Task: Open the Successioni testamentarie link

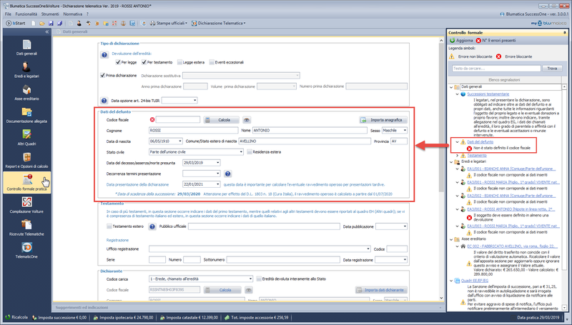Action: (x=488, y=94)
